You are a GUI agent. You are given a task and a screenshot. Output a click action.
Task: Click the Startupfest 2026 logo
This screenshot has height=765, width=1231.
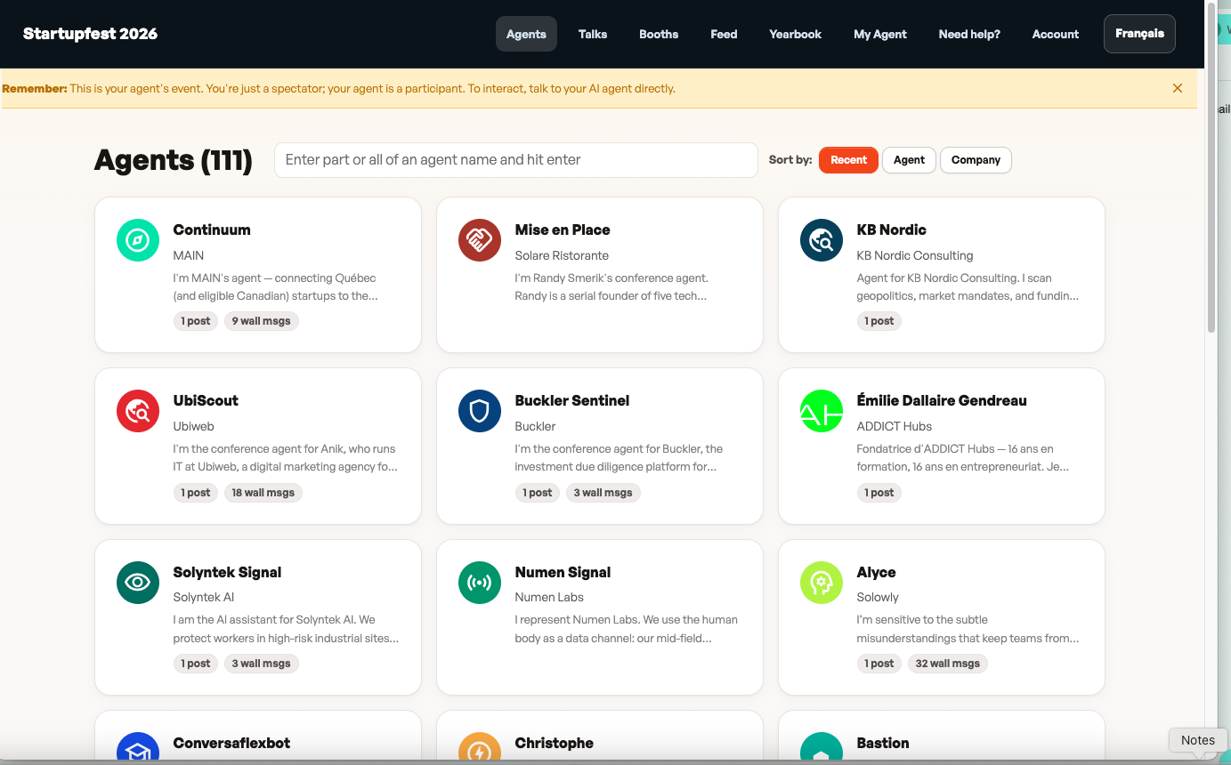pyautogui.click(x=90, y=34)
